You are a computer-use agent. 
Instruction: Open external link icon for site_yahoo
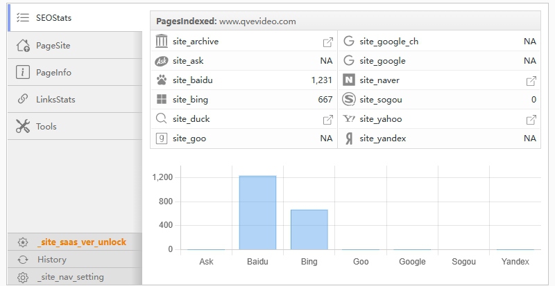531,119
